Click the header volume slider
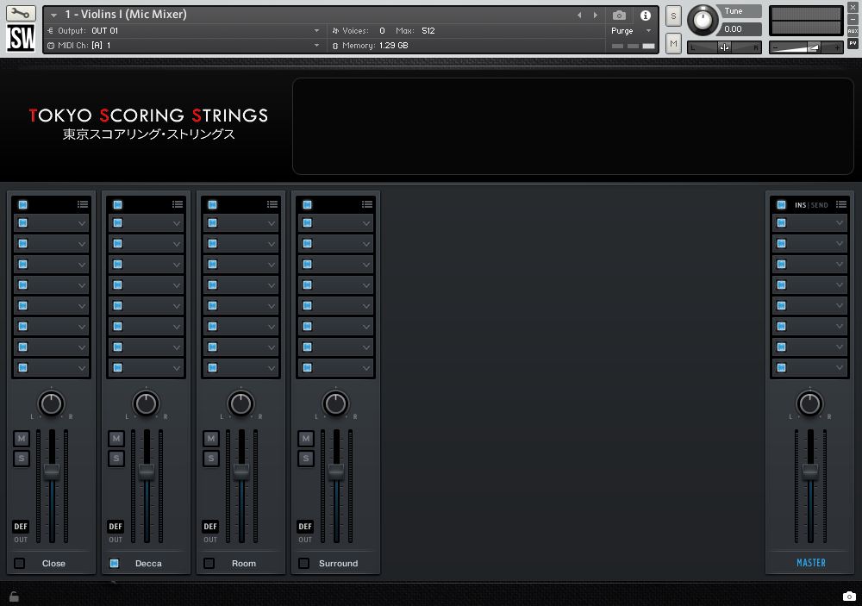862x606 pixels. tap(806, 47)
